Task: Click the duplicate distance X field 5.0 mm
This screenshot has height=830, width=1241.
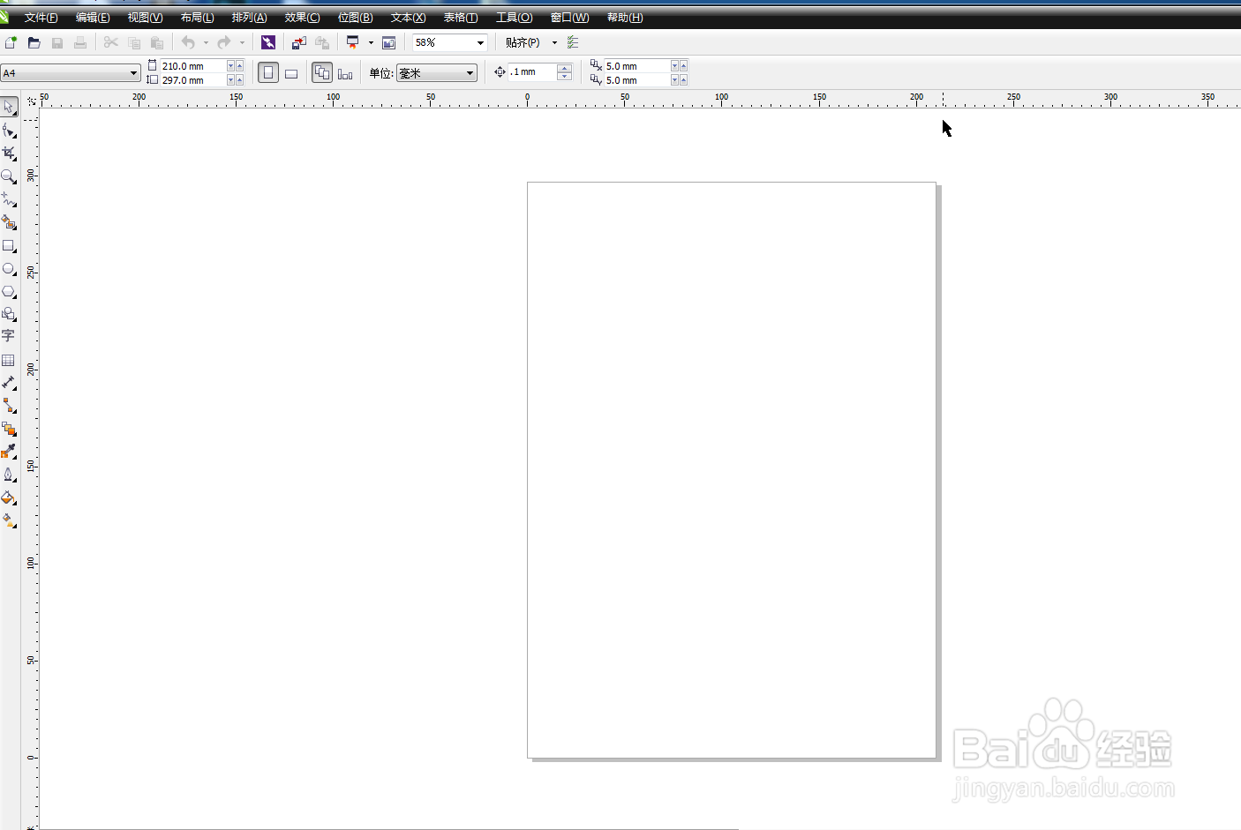Action: click(x=637, y=66)
